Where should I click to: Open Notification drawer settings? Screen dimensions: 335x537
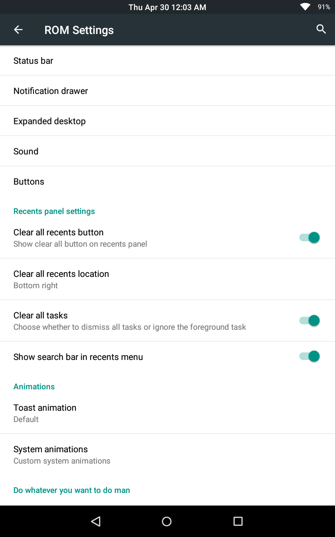[x=167, y=91]
